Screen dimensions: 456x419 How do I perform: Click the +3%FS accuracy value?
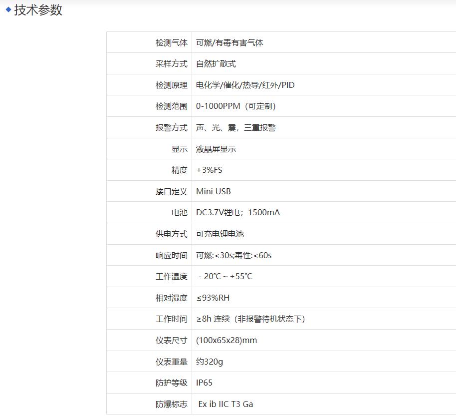coord(209,170)
